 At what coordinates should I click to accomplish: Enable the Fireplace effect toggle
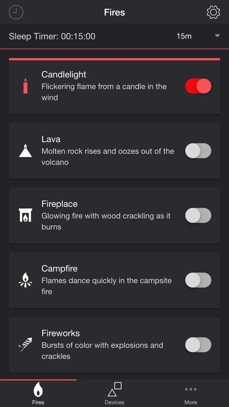[198, 215]
